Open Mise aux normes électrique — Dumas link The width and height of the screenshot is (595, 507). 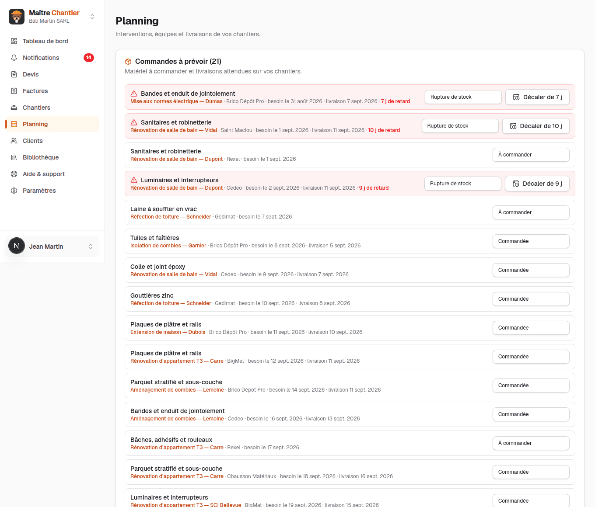click(x=176, y=101)
